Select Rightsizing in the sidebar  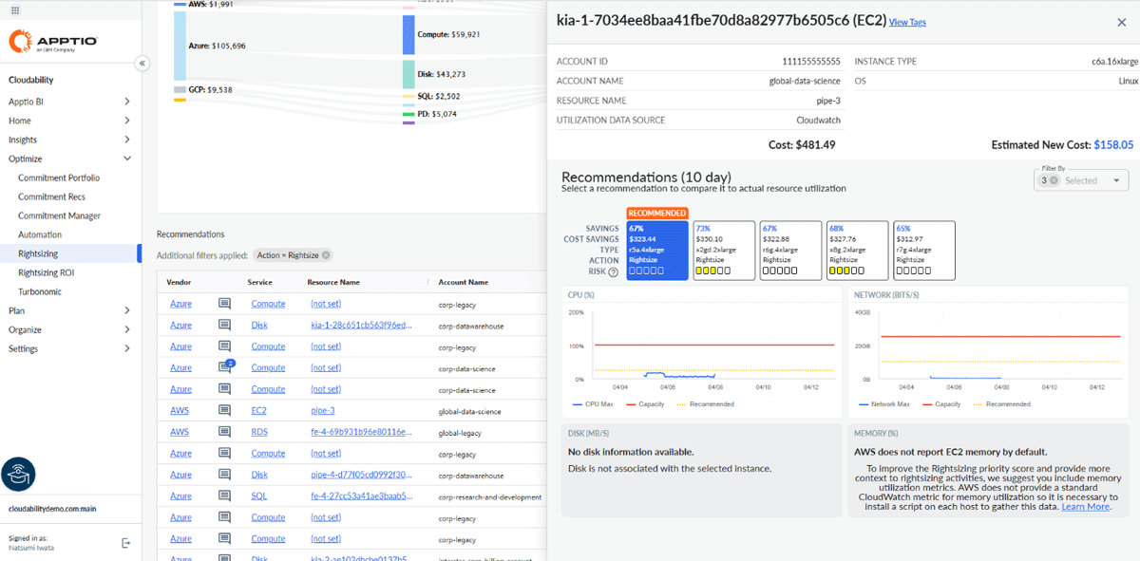tap(39, 253)
